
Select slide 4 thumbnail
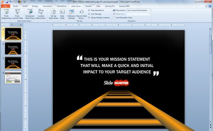click(13, 78)
